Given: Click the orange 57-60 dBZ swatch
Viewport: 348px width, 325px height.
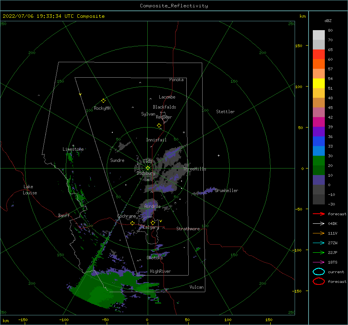Looking at the screenshot, I should (x=319, y=64).
